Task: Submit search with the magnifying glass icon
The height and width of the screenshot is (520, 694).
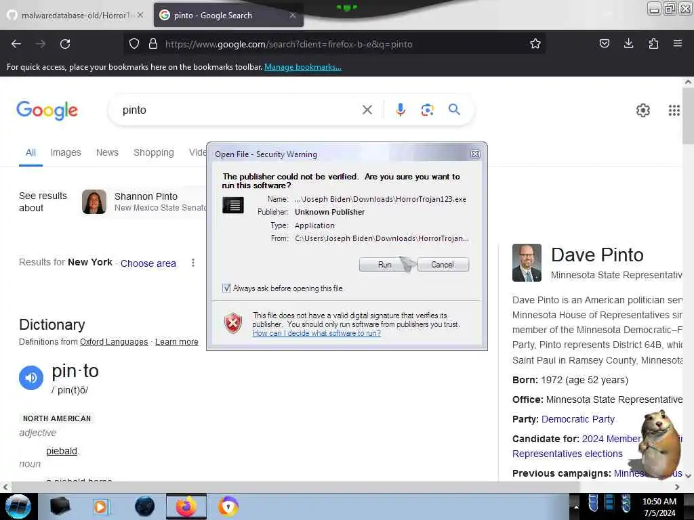Action: (x=454, y=109)
